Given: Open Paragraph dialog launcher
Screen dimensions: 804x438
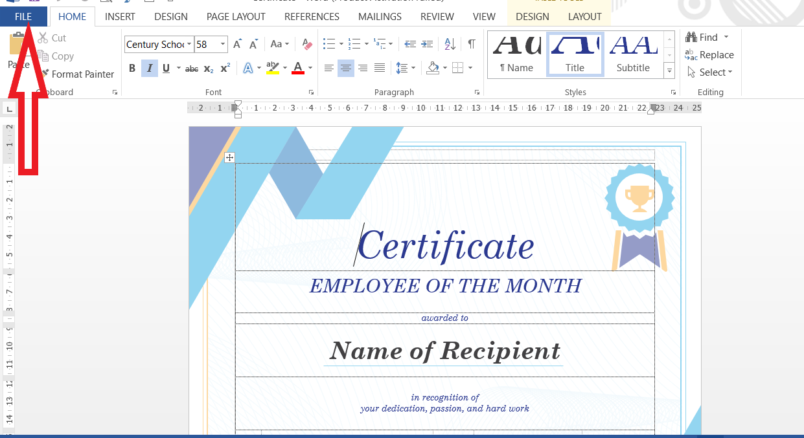Looking at the screenshot, I should tap(477, 93).
